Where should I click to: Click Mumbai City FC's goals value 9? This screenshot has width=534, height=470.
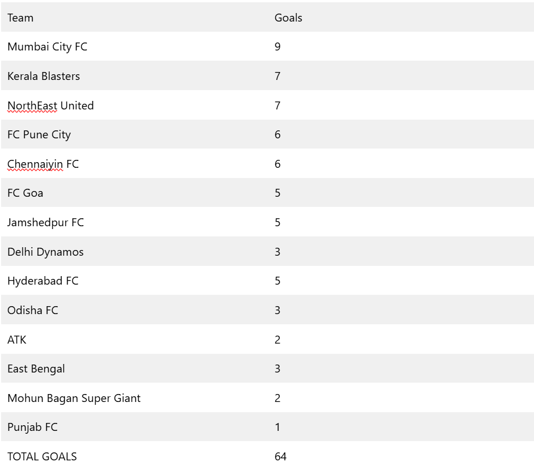coord(277,46)
